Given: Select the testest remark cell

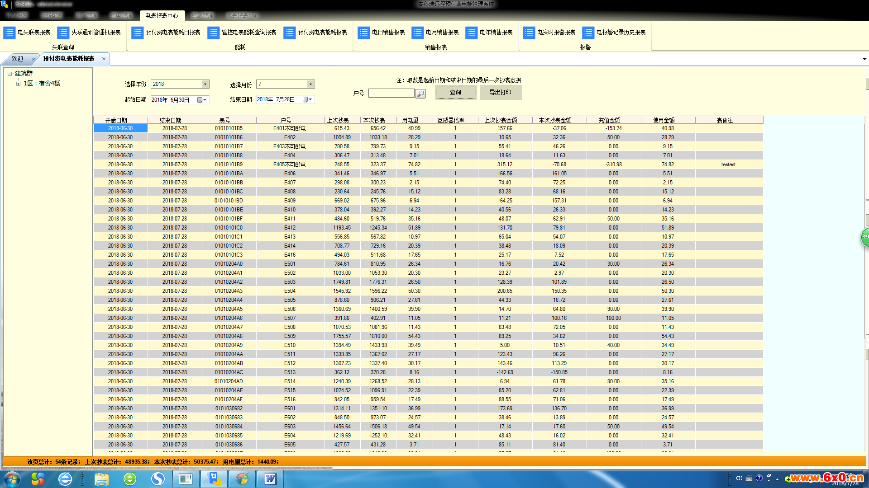Looking at the screenshot, I should click(729, 164).
